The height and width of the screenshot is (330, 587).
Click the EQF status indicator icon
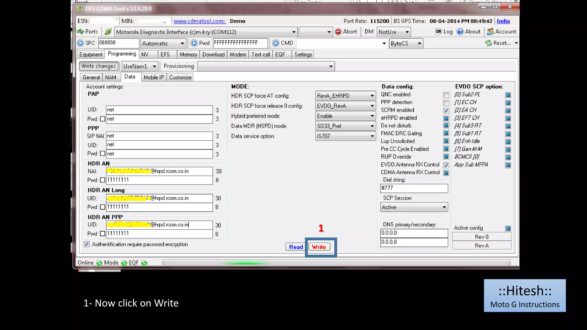144,263
